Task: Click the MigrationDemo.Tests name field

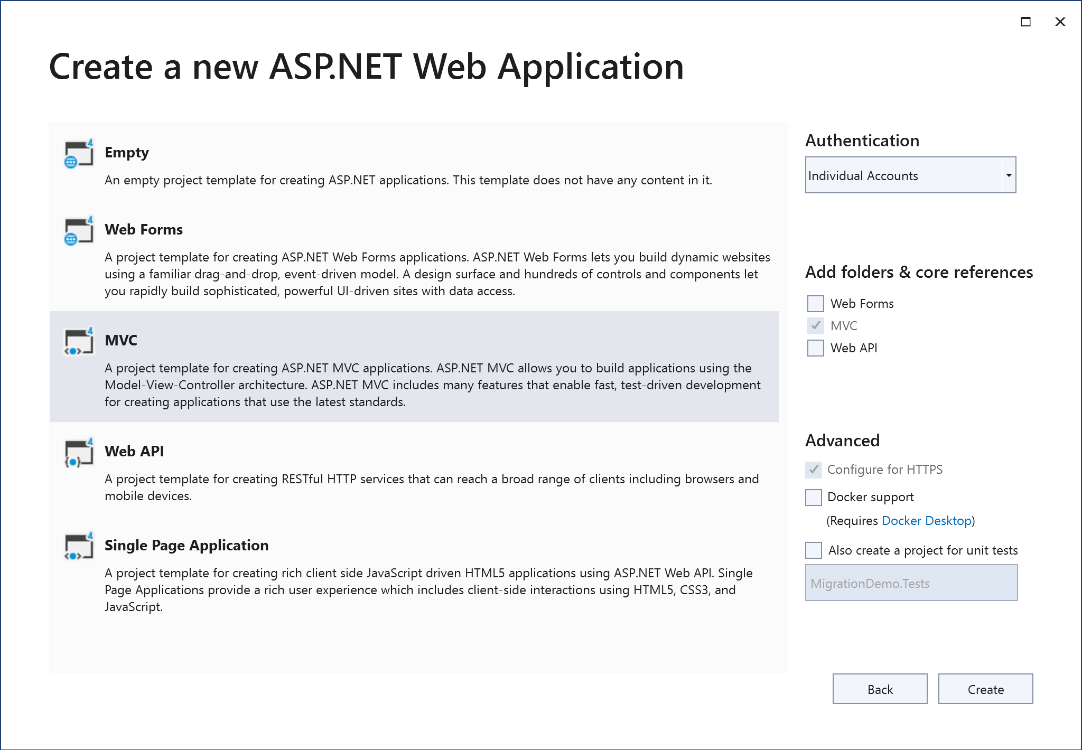Action: point(911,583)
